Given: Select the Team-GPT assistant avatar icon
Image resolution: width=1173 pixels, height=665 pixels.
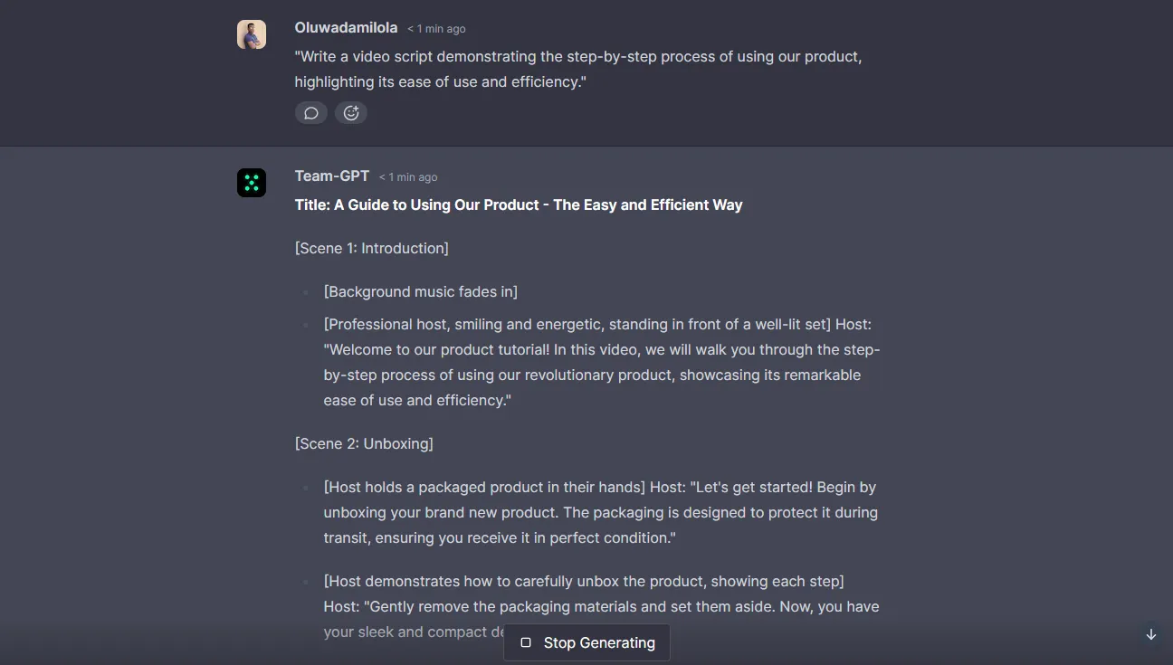Looking at the screenshot, I should (x=251, y=182).
